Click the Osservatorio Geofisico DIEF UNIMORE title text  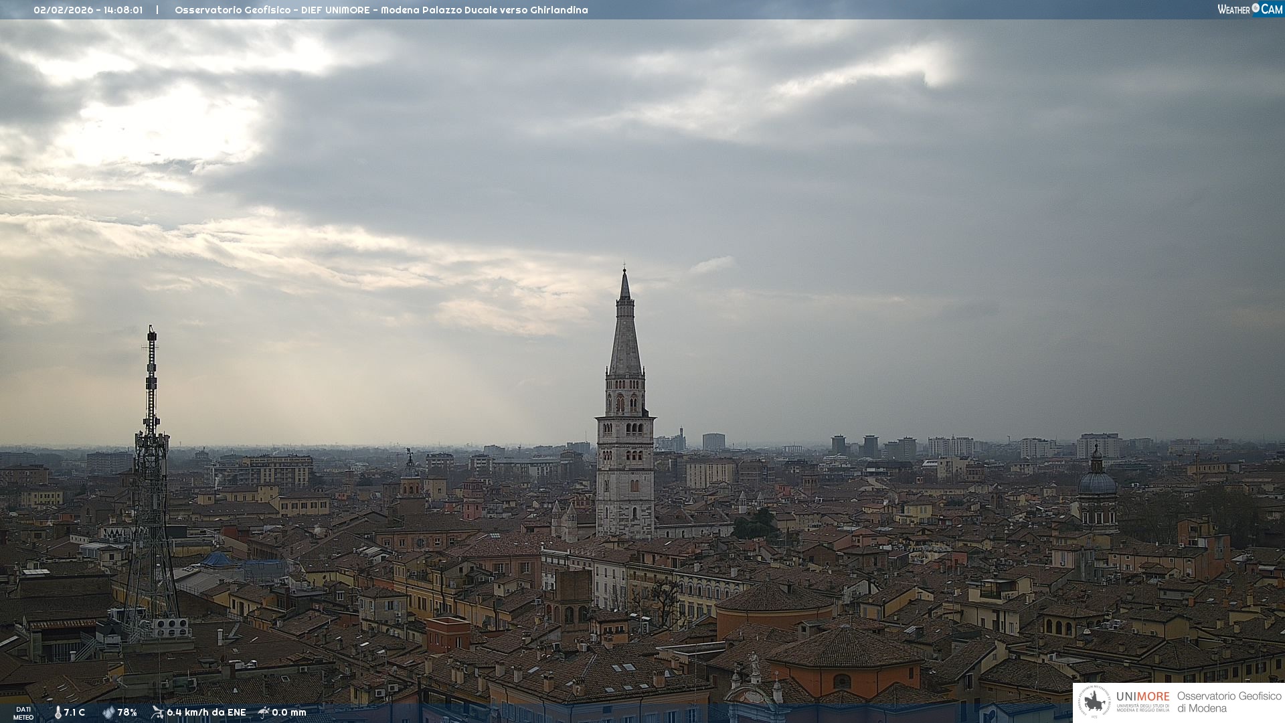[x=381, y=10]
